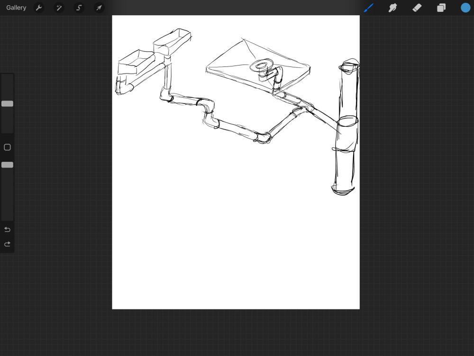Click upper track of size slider

(x=7, y=87)
